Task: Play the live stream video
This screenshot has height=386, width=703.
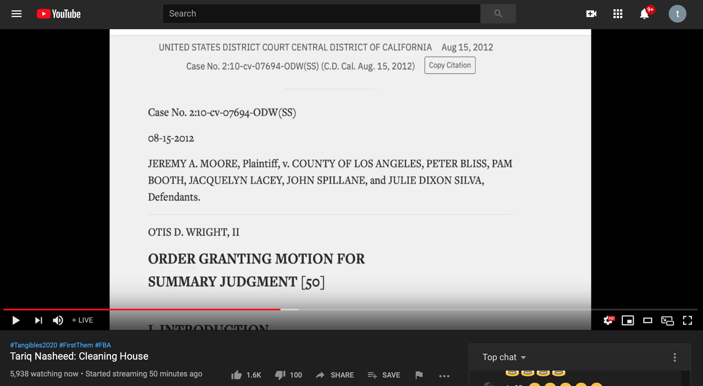Action: pos(16,320)
